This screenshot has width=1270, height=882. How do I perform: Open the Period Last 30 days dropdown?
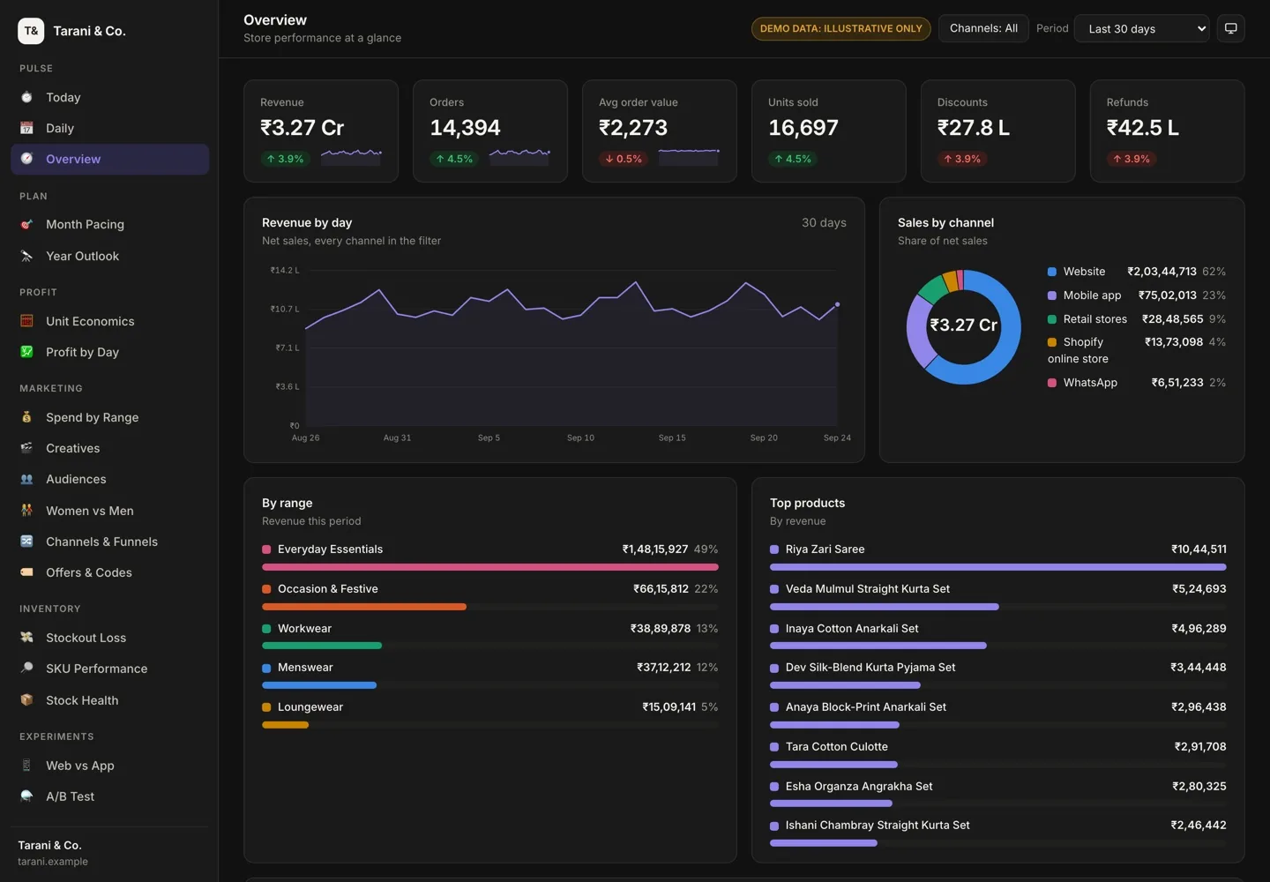pos(1142,28)
